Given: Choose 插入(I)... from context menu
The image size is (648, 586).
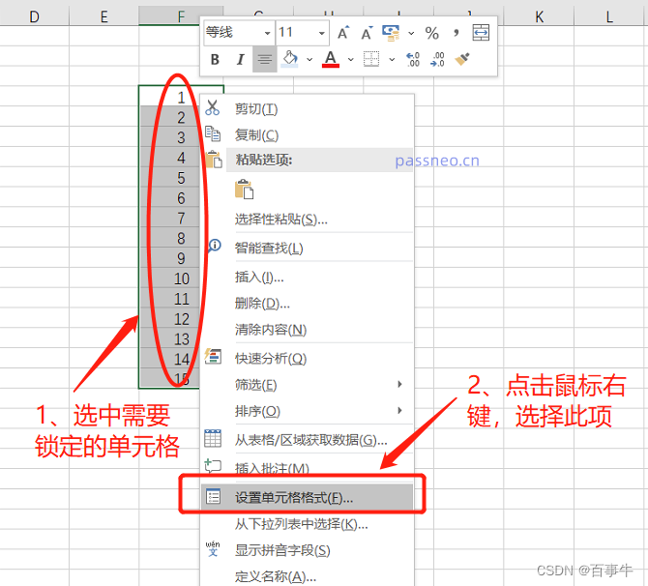Looking at the screenshot, I should point(307,277).
